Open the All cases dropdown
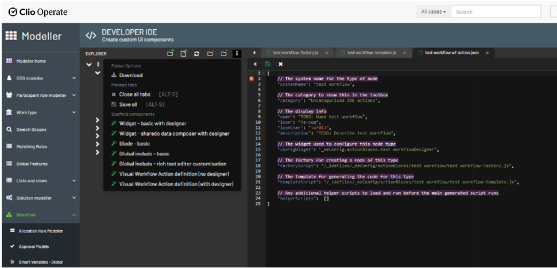 pyautogui.click(x=433, y=11)
